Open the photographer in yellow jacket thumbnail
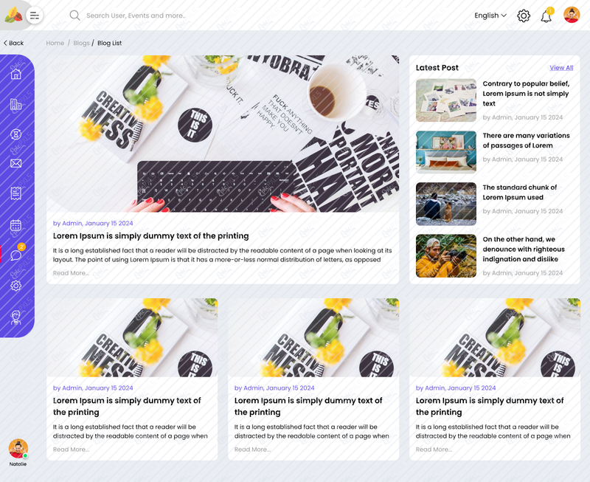This screenshot has height=482, width=590. [446, 255]
